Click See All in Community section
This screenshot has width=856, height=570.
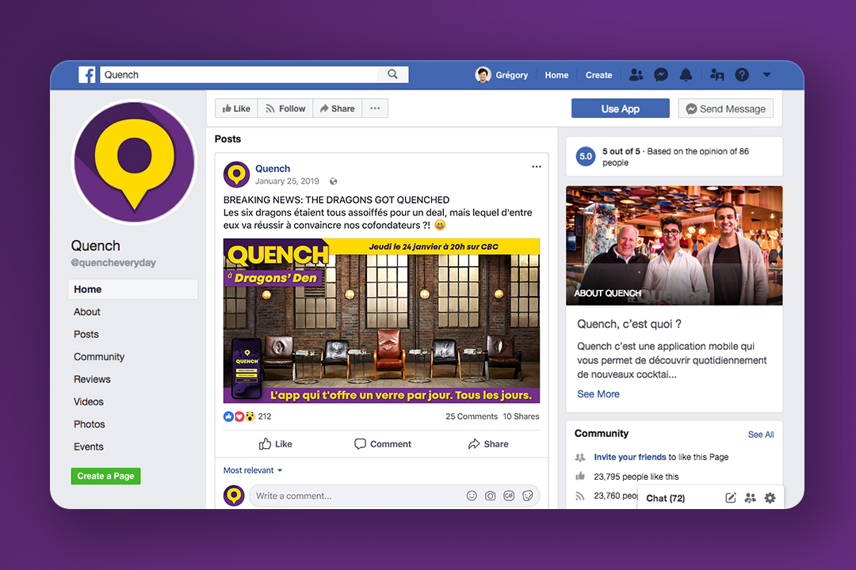click(x=761, y=435)
